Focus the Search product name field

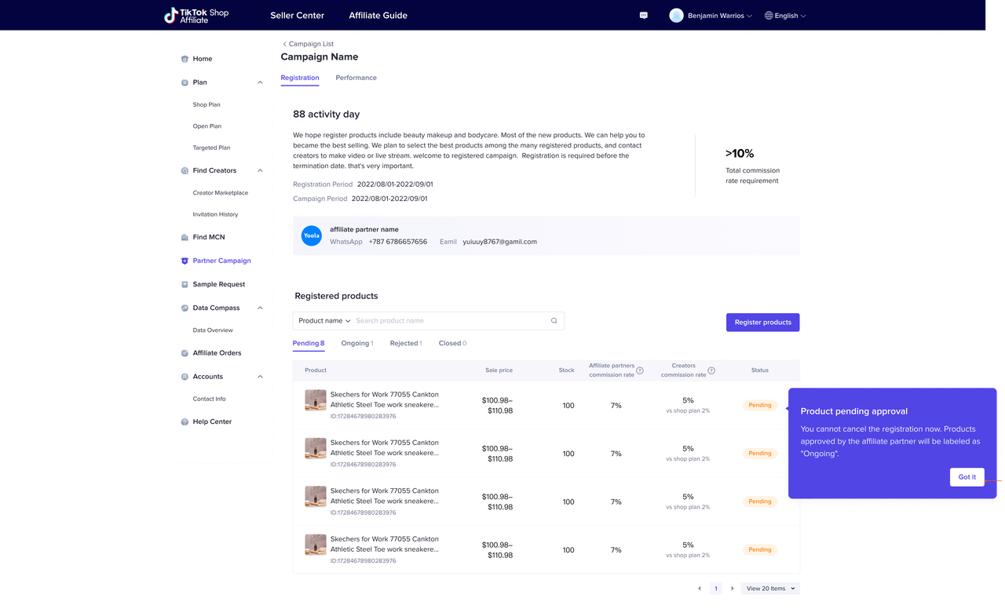click(449, 321)
